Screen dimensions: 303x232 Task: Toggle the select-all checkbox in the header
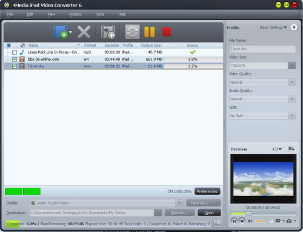point(8,46)
